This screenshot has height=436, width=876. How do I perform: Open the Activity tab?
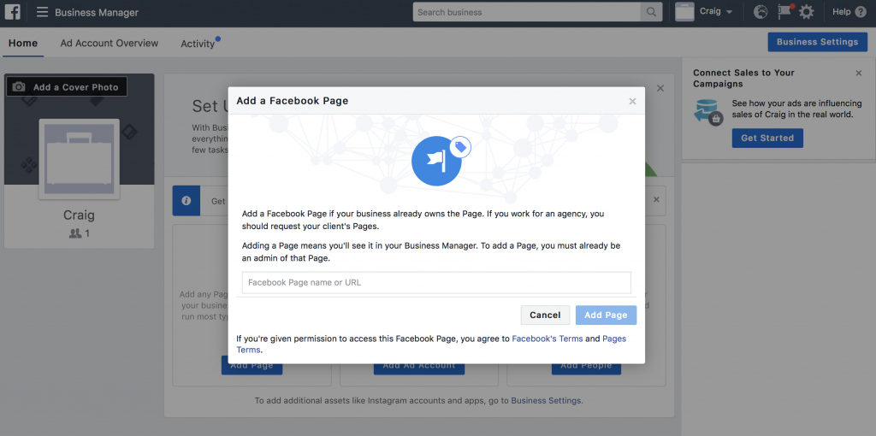click(198, 44)
